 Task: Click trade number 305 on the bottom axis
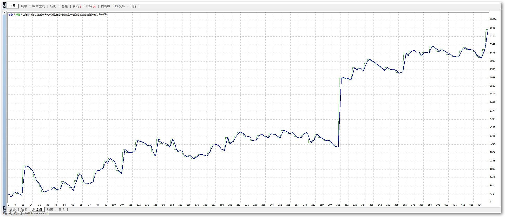[x=338, y=205]
